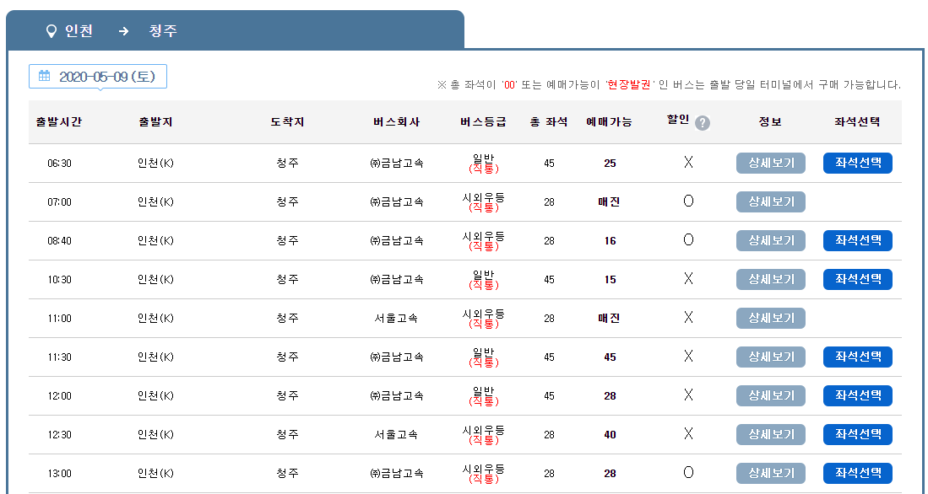Click 인천(K) in the 12:00 row
Viewport: 928px width, 494px height.
[155, 396]
